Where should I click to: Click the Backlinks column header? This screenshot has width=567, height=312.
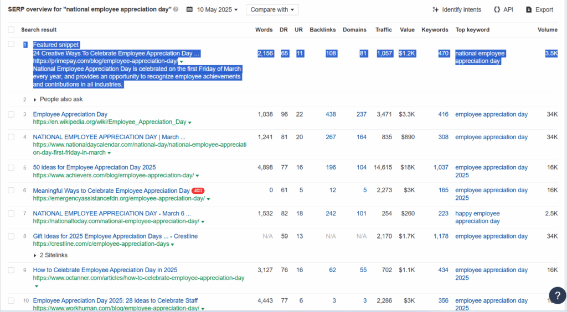tap(323, 30)
